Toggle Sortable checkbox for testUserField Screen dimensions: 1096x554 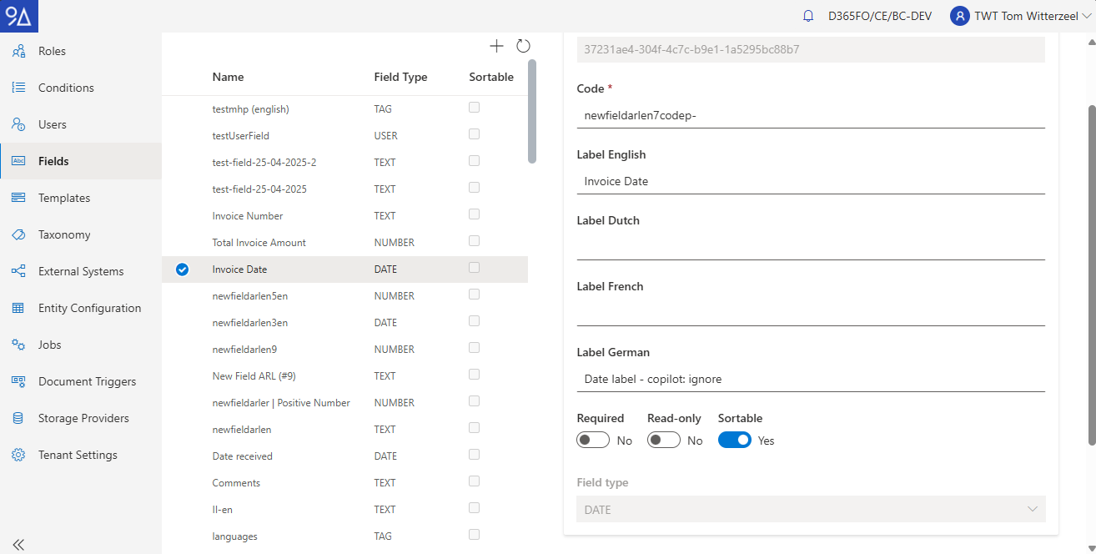(475, 134)
